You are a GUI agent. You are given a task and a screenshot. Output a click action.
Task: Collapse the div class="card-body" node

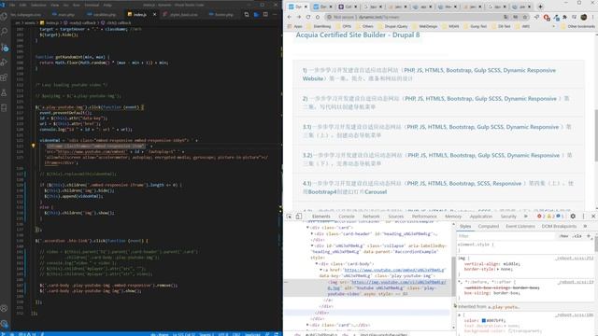coord(316,263)
